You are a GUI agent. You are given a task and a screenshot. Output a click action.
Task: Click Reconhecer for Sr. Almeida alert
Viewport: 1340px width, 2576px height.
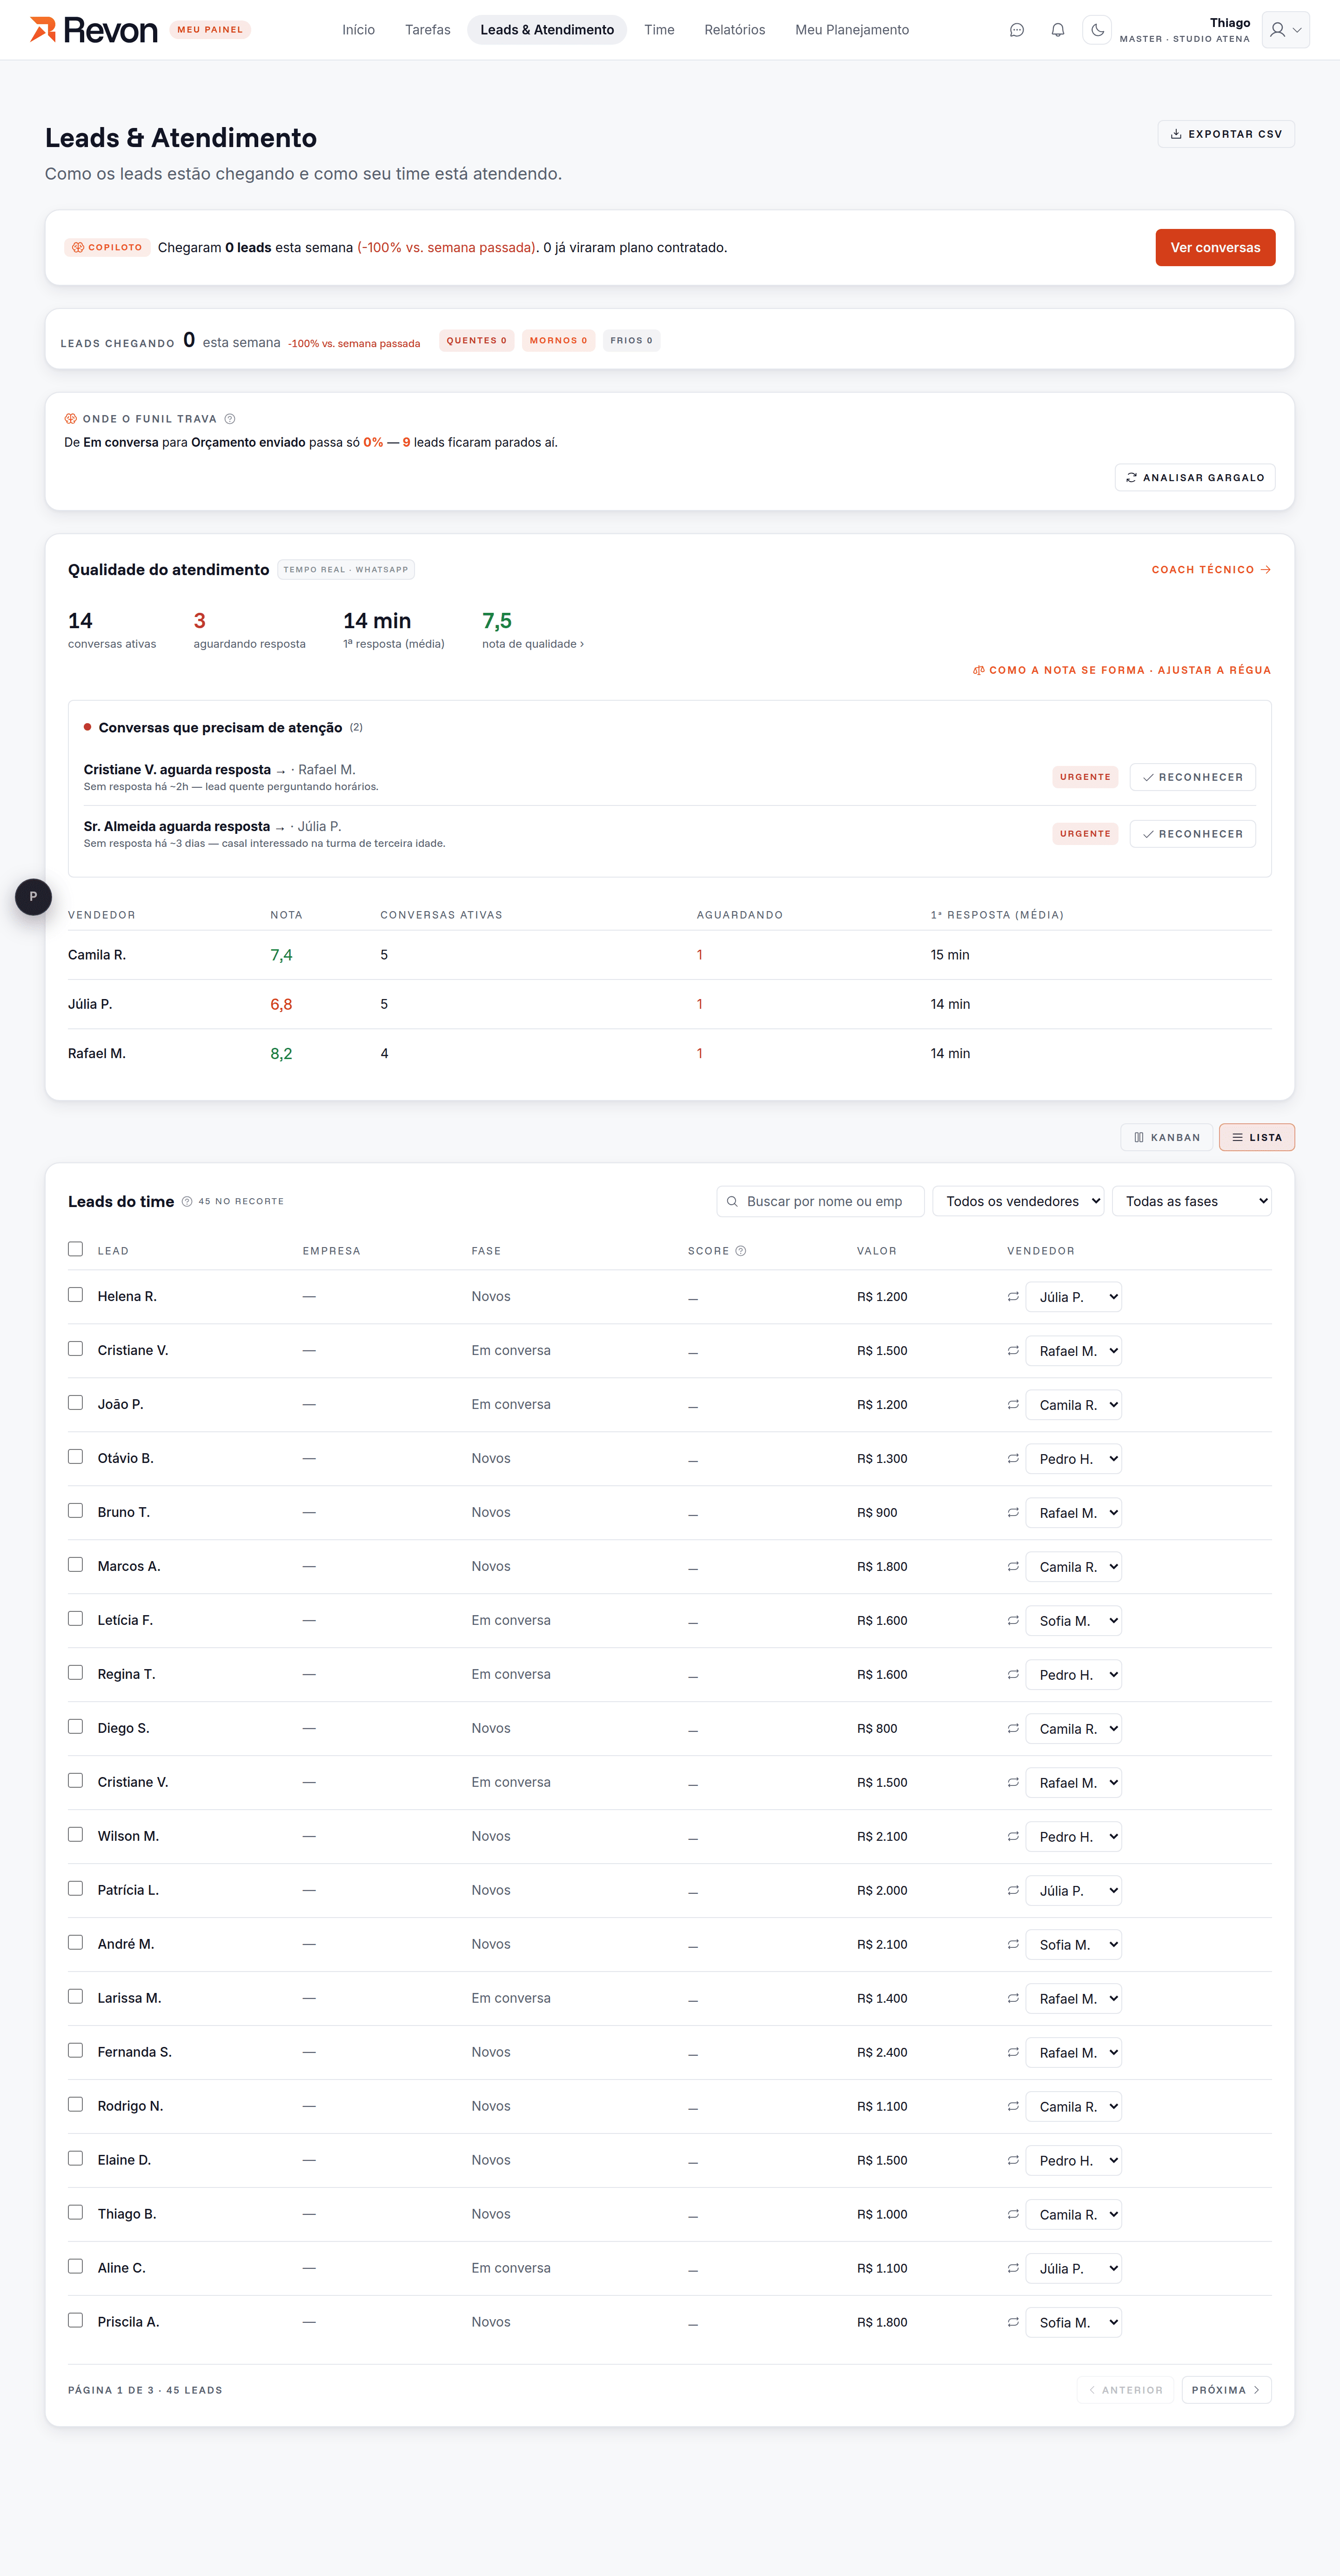click(x=1192, y=834)
